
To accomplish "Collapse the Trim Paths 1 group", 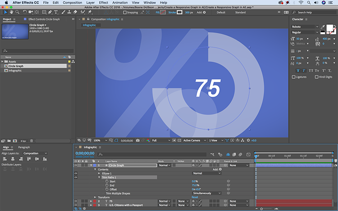I will tap(99, 177).
